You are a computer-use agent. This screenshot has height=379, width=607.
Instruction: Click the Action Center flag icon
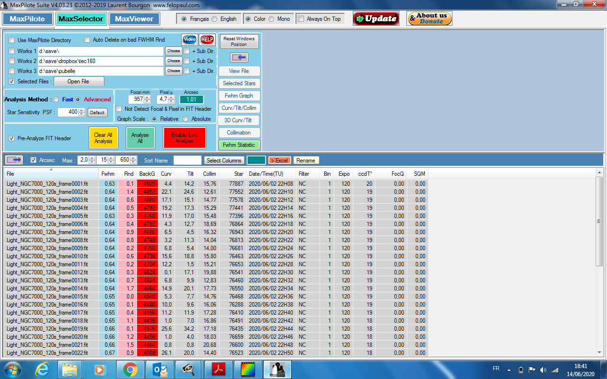(x=532, y=370)
